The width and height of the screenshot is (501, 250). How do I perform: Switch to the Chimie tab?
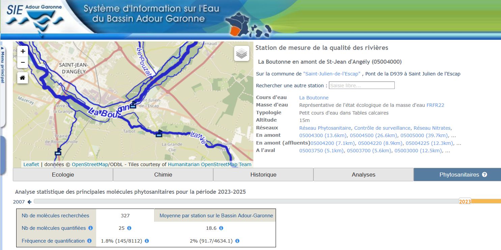163,175
